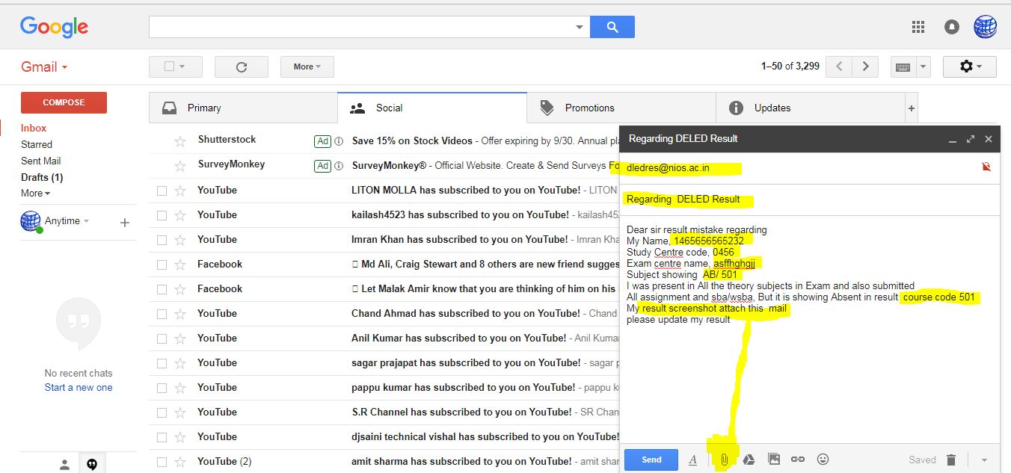1011x473 pixels.
Task: Switch to the Primary tab
Action: [x=243, y=108]
